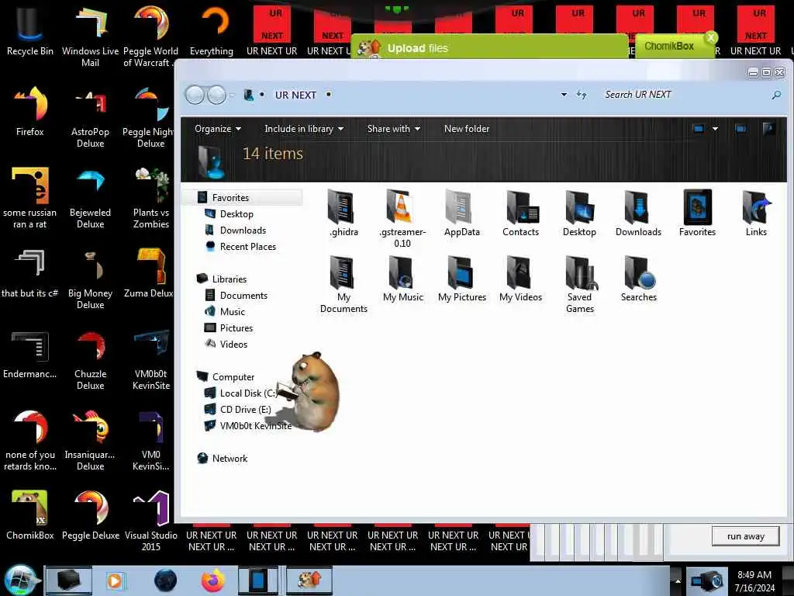Select Downloads in the navigation pane
The image size is (794, 596).
(x=243, y=230)
